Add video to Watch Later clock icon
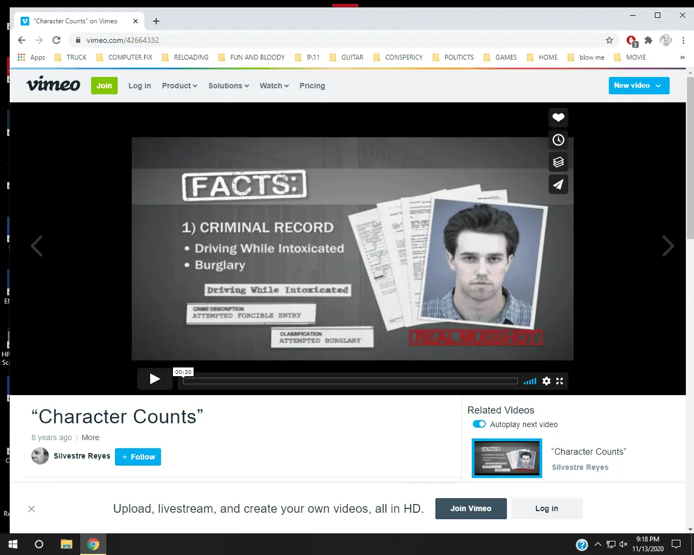This screenshot has height=555, width=694. pos(558,140)
